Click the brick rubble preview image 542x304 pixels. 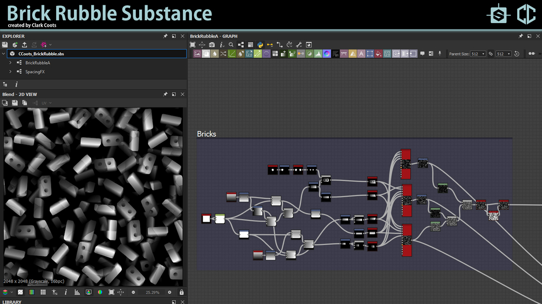[x=93, y=197]
